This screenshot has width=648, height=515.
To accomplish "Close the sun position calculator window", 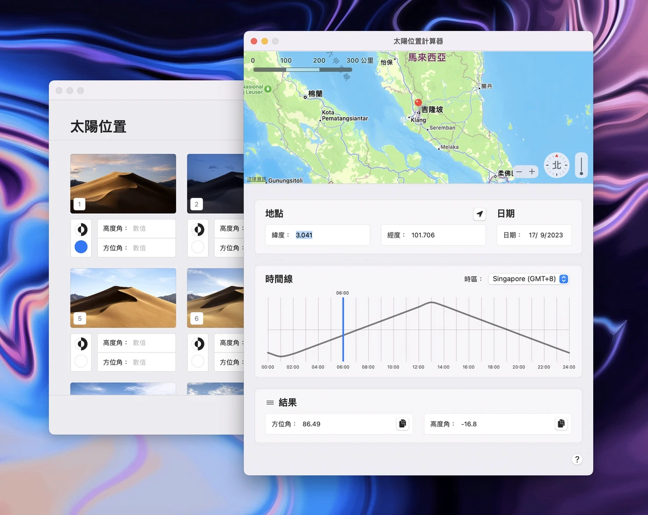I will click(x=253, y=41).
